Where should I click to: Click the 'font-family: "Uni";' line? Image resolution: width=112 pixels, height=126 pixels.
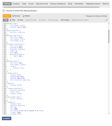tap(17, 39)
